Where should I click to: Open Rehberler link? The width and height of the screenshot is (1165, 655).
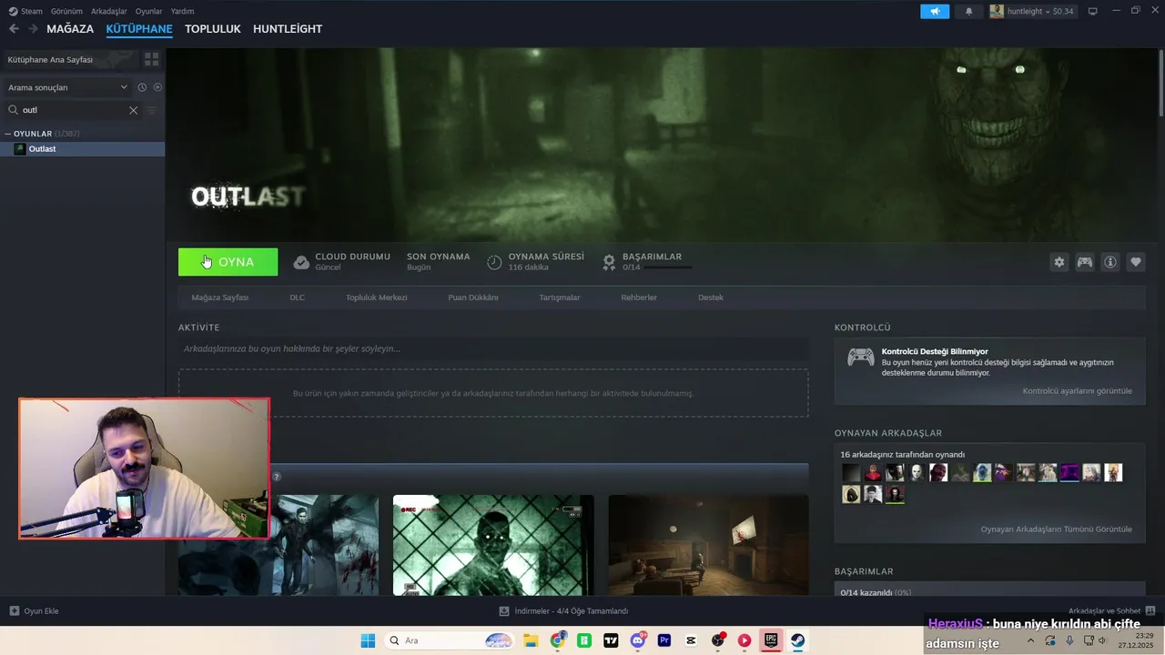[639, 297]
